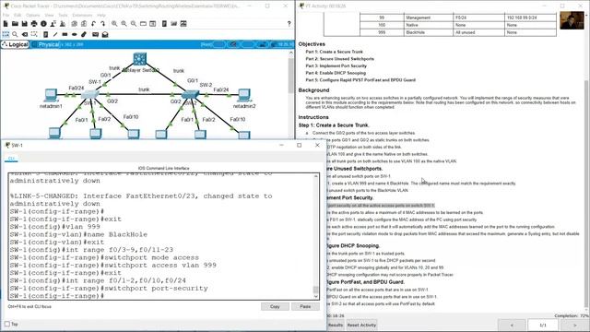Zoom in on the workspace
The image size is (590, 332).
114,24
